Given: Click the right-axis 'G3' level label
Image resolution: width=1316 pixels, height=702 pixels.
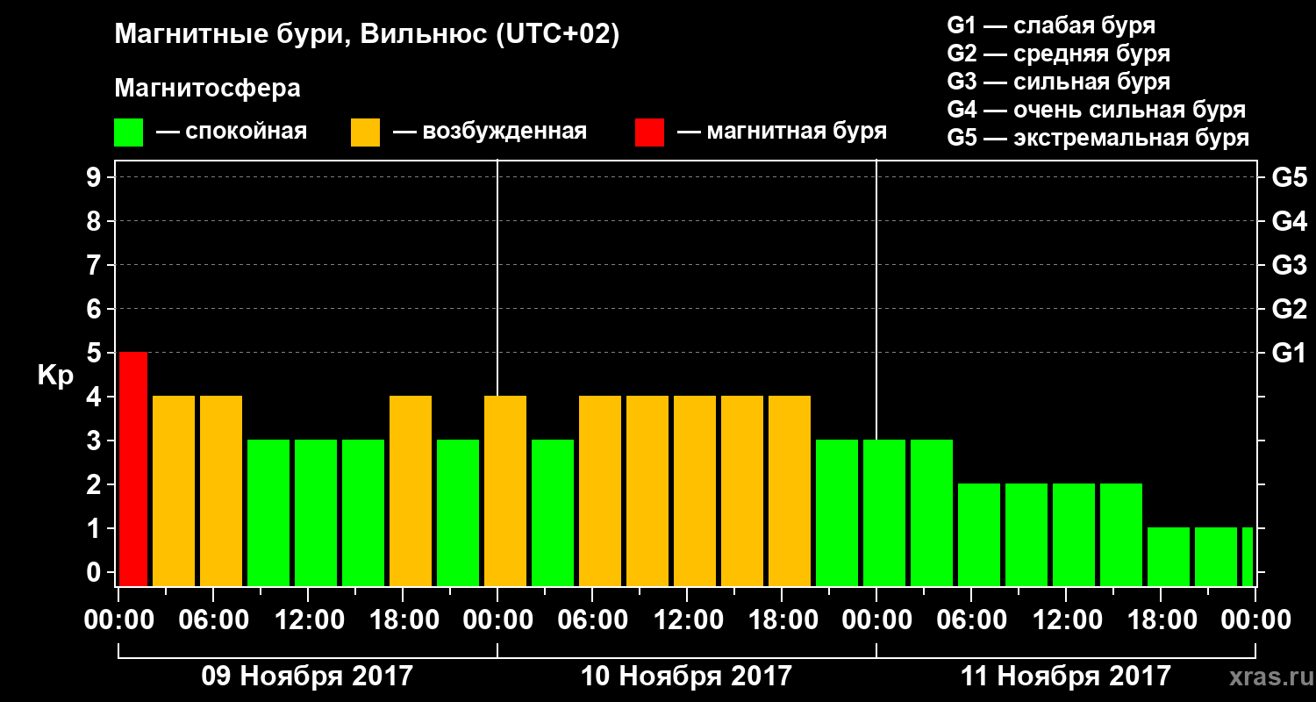Looking at the screenshot, I should [1289, 266].
